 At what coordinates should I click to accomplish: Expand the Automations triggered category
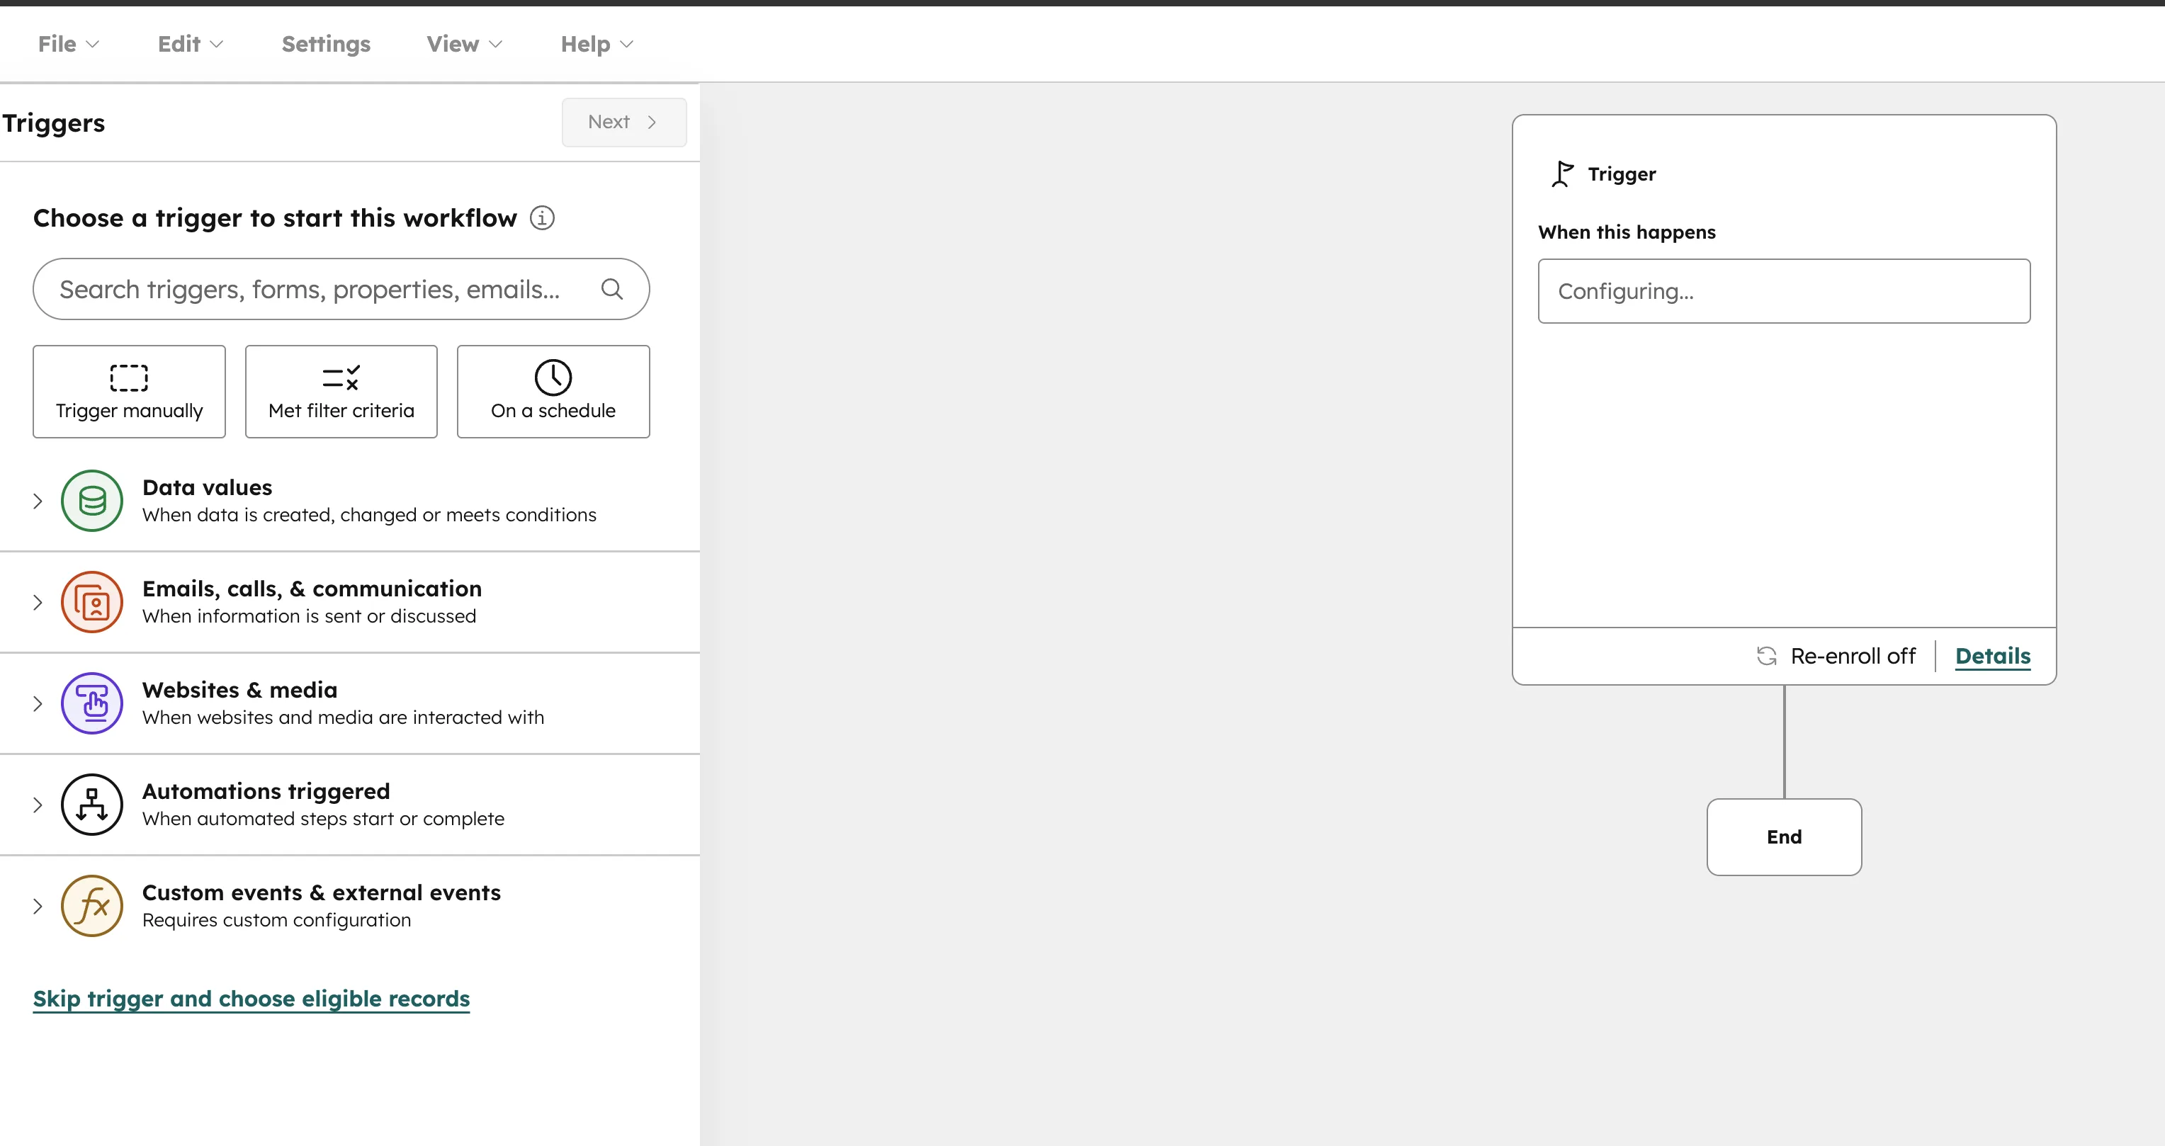(x=37, y=804)
